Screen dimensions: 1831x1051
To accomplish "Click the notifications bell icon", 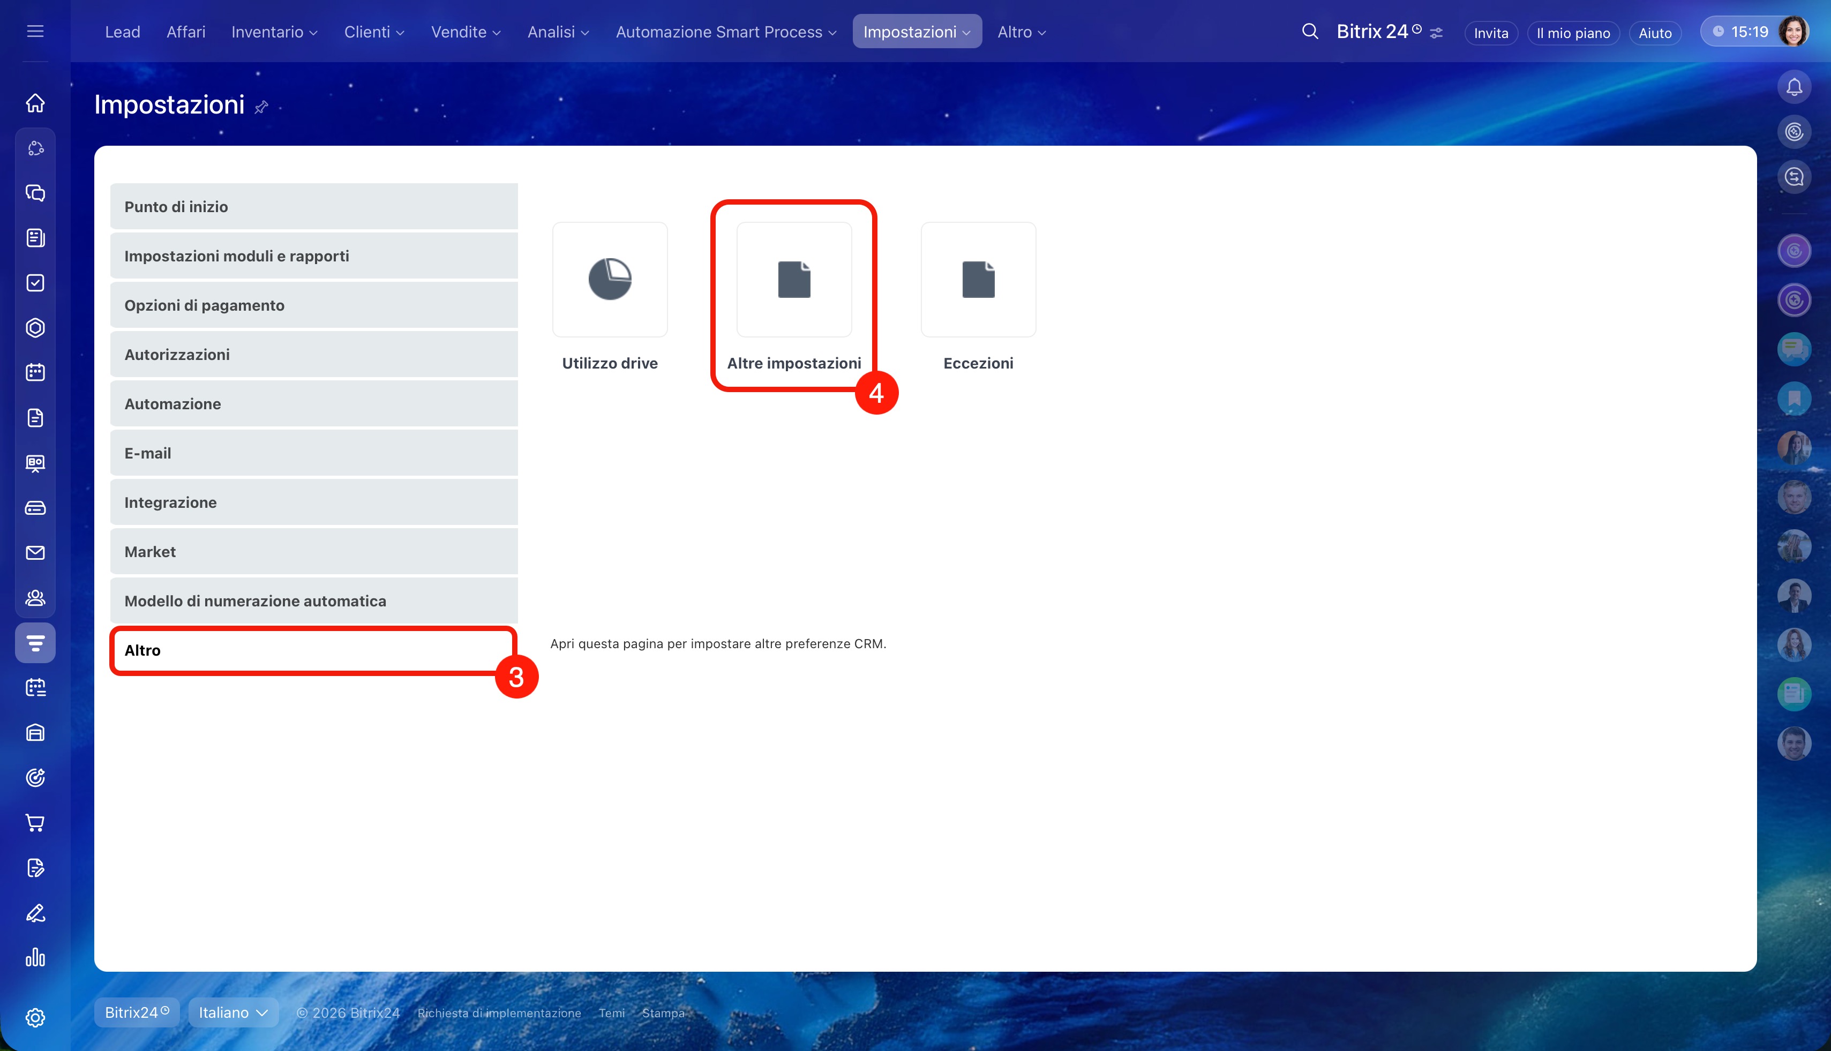I will pyautogui.click(x=1794, y=87).
